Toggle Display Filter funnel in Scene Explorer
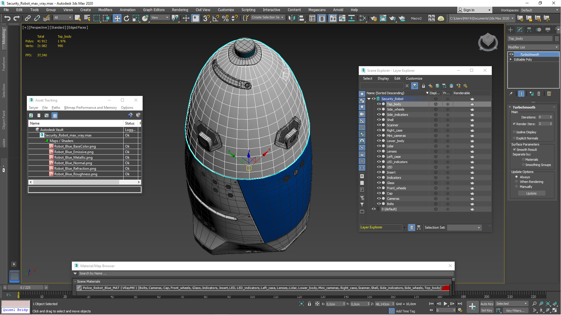 click(x=415, y=86)
